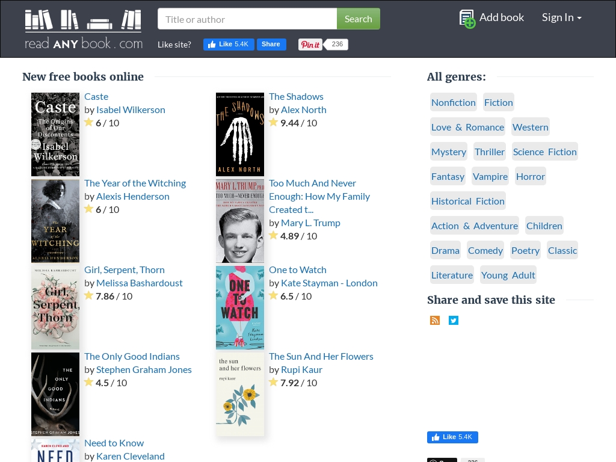
Task: Open One to Watch title link
Action: click(298, 270)
